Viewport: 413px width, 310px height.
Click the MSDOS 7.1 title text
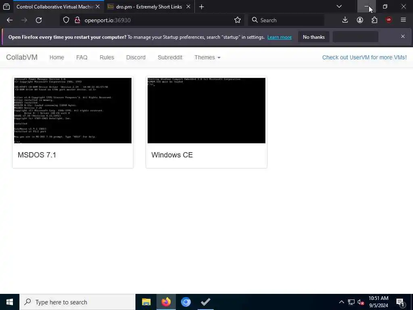tap(37, 155)
